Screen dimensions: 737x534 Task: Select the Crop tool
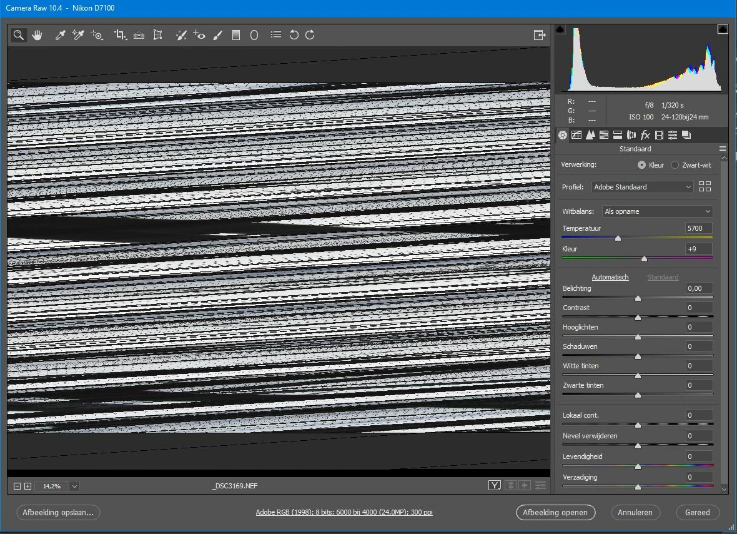[121, 35]
